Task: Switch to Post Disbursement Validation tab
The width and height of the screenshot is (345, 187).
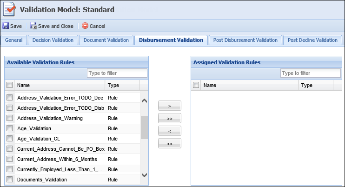Action: click(245, 40)
